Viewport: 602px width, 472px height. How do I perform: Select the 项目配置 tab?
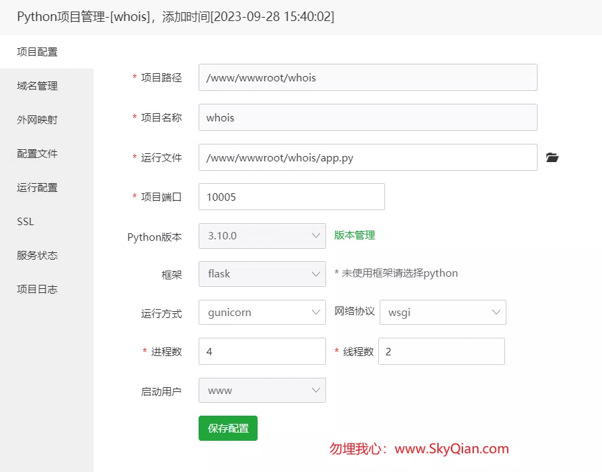tap(37, 52)
